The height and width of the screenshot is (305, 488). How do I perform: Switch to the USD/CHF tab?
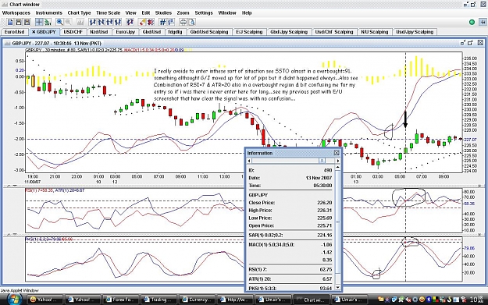coord(73,32)
